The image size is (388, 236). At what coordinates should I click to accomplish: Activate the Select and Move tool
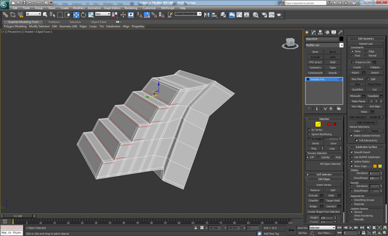coord(77,15)
